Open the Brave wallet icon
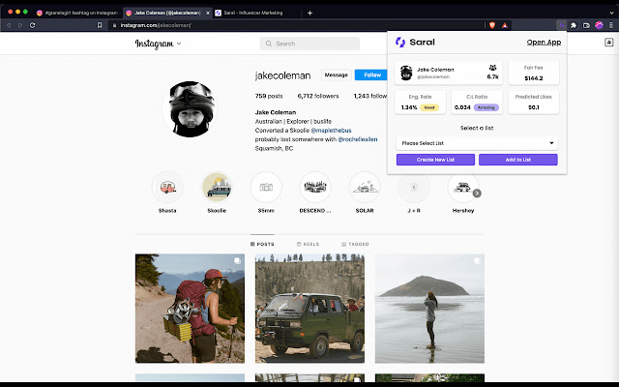This screenshot has height=387, width=619. (x=586, y=25)
